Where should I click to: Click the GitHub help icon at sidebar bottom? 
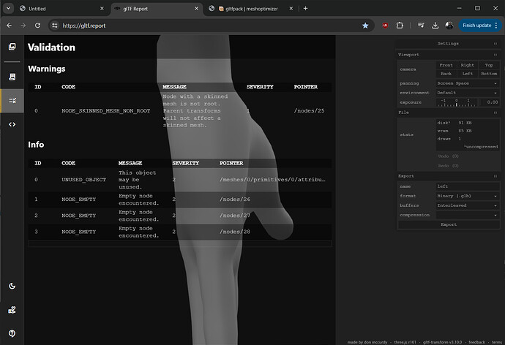12,333
